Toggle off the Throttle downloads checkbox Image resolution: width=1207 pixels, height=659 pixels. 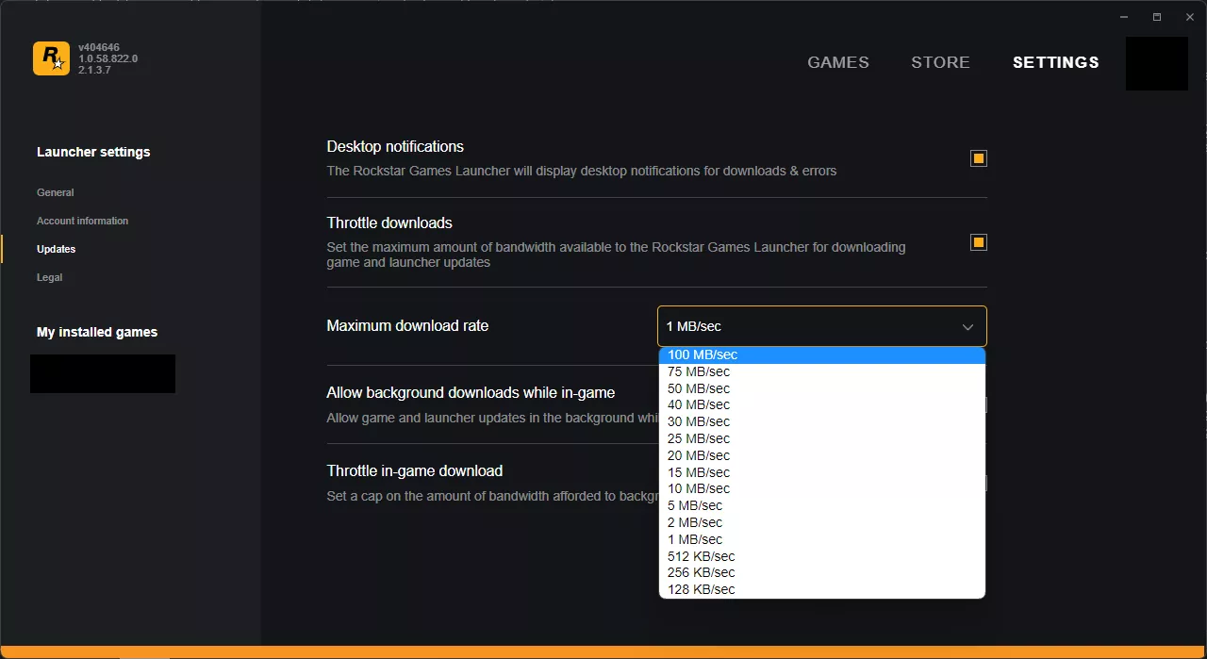(978, 242)
